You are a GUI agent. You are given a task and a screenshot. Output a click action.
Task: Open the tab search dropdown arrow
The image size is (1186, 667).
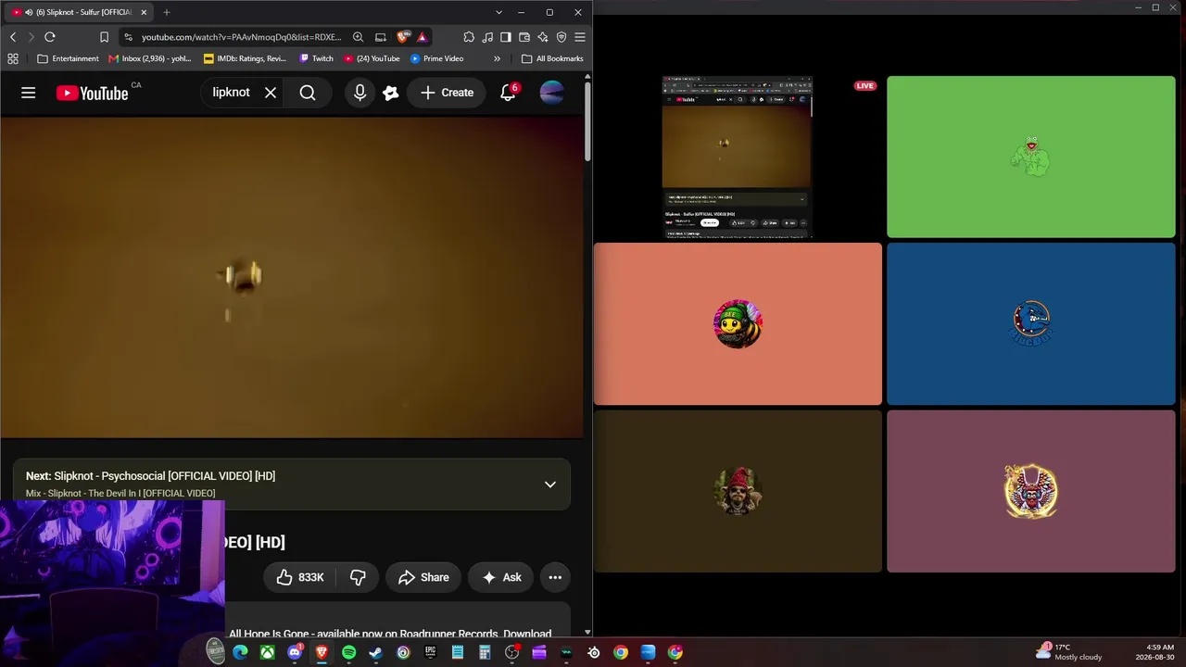pos(498,12)
